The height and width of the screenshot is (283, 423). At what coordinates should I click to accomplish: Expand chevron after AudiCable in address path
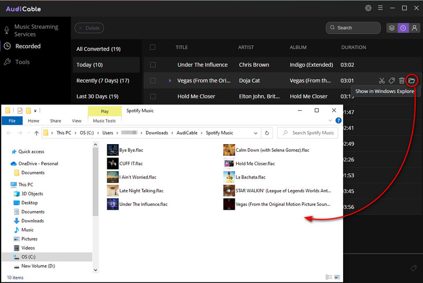coord(201,133)
